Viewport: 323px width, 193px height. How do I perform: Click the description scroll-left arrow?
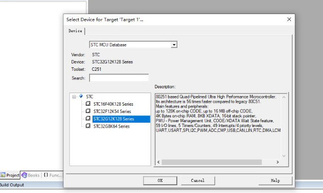158,162
